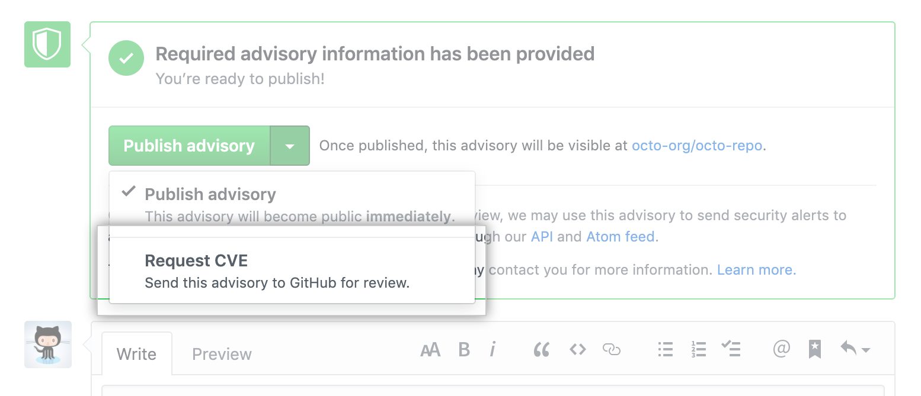Open the octo-org/octo-repo link
This screenshot has height=396, width=921.
pos(697,146)
